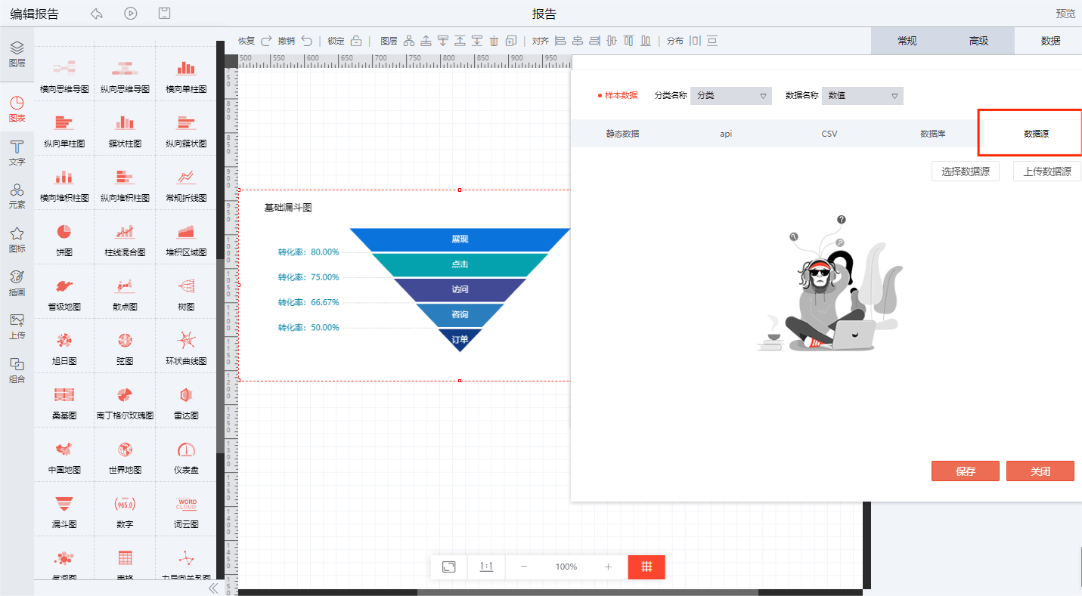Click the 关闭 close button
This screenshot has width=1082, height=596.
(1040, 471)
